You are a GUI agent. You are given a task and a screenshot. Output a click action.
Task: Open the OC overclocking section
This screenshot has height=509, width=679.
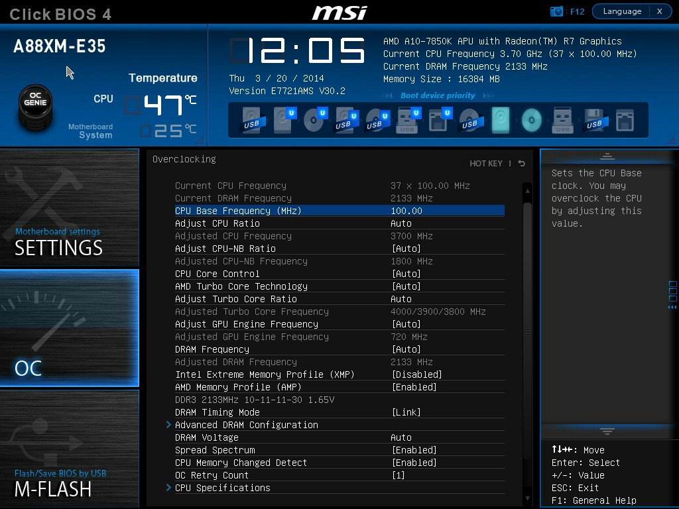69,327
